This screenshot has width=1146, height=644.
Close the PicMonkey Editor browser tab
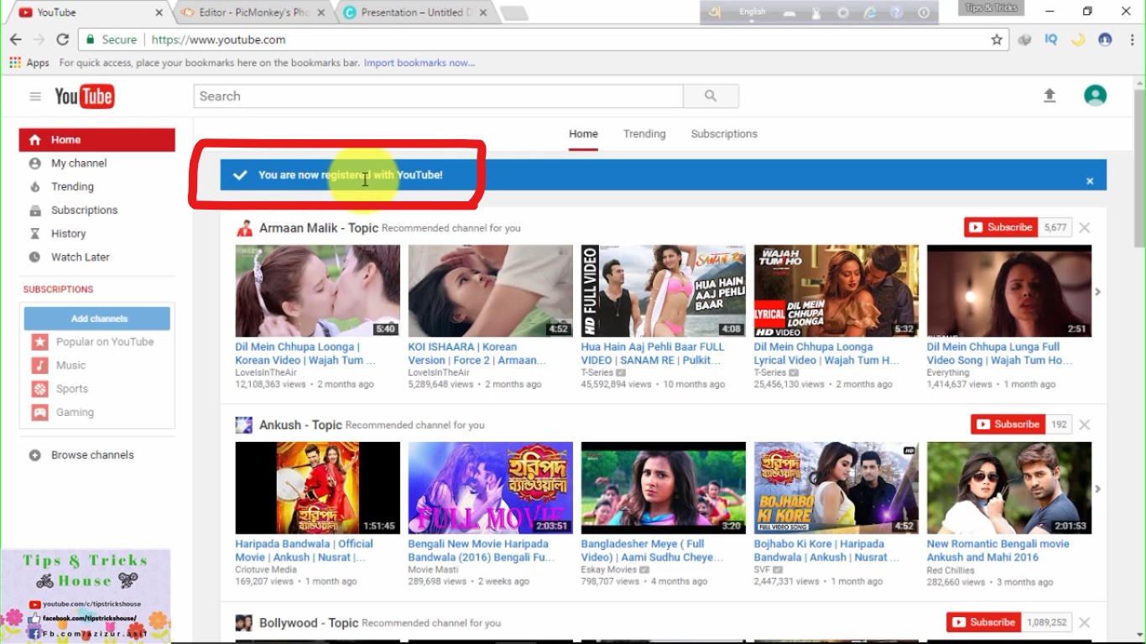point(321,13)
